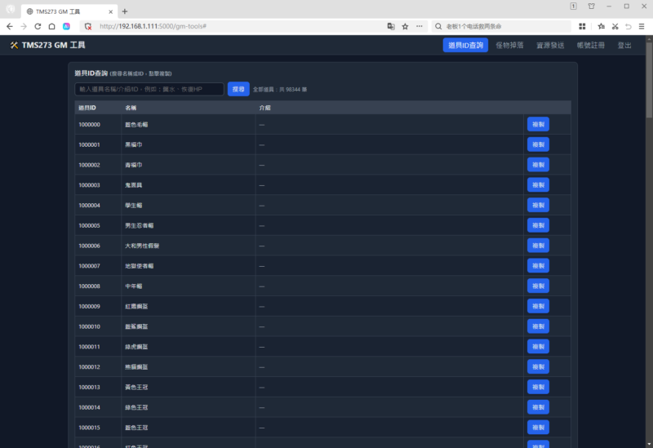Click the page vertical scrollbar thumb

649,78
